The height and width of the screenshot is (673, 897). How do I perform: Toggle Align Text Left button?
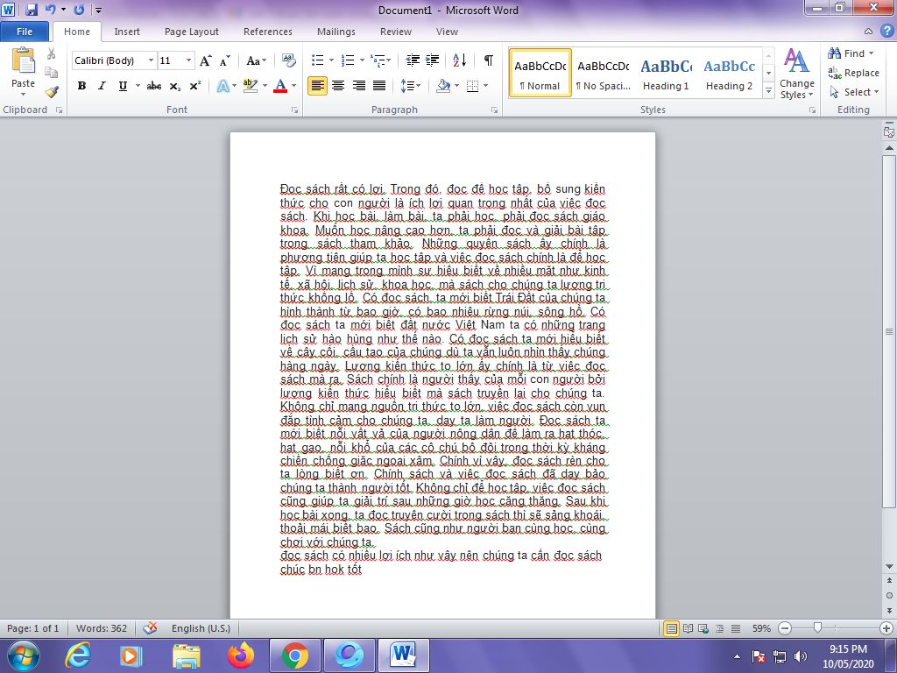point(317,86)
